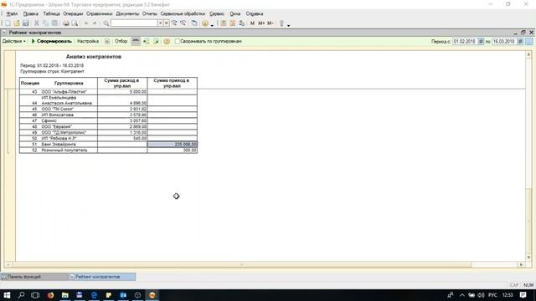This screenshot has width=536, height=301.
Task: Click the Find magnifier icon
Action: click(x=106, y=23)
